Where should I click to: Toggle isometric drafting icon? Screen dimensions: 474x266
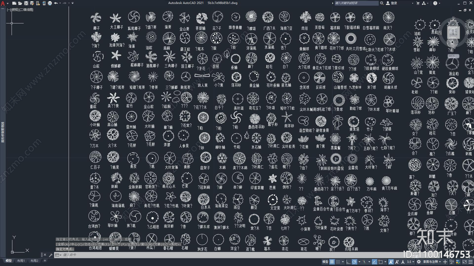[x=364, y=262]
